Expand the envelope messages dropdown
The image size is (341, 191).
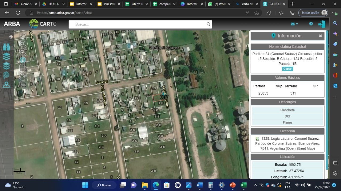pos(294,24)
